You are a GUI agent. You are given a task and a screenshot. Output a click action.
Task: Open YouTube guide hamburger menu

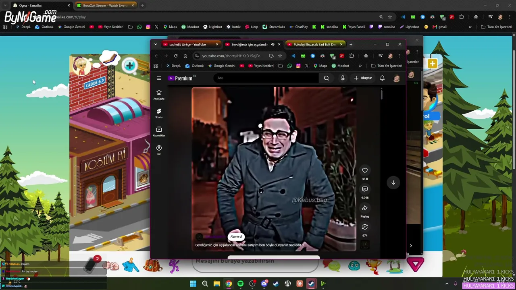tap(159, 78)
